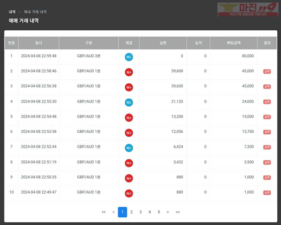Click the 실현 result tag in row 3
The image size is (281, 225).
pyautogui.click(x=267, y=87)
